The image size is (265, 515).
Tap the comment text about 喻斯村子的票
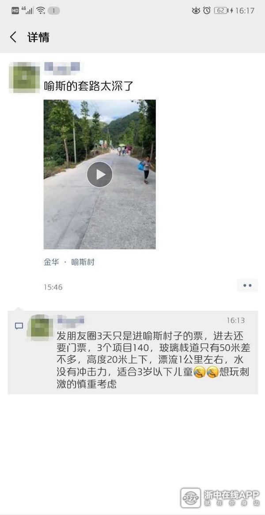[153, 360]
